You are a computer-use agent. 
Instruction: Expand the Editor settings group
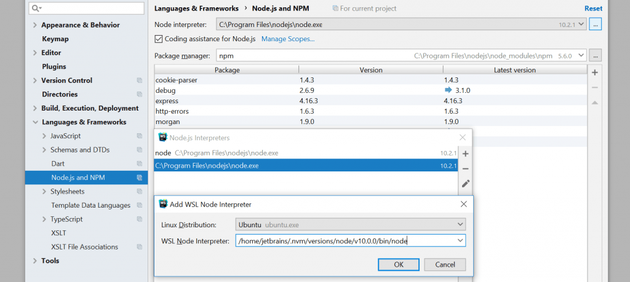pos(35,53)
